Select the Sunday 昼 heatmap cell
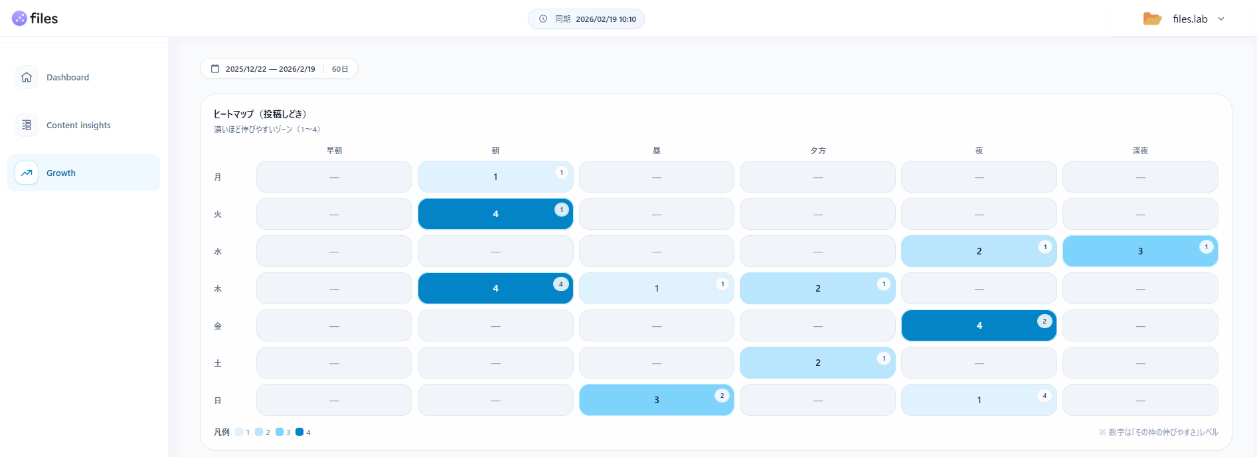The width and height of the screenshot is (1257, 457). coord(656,400)
